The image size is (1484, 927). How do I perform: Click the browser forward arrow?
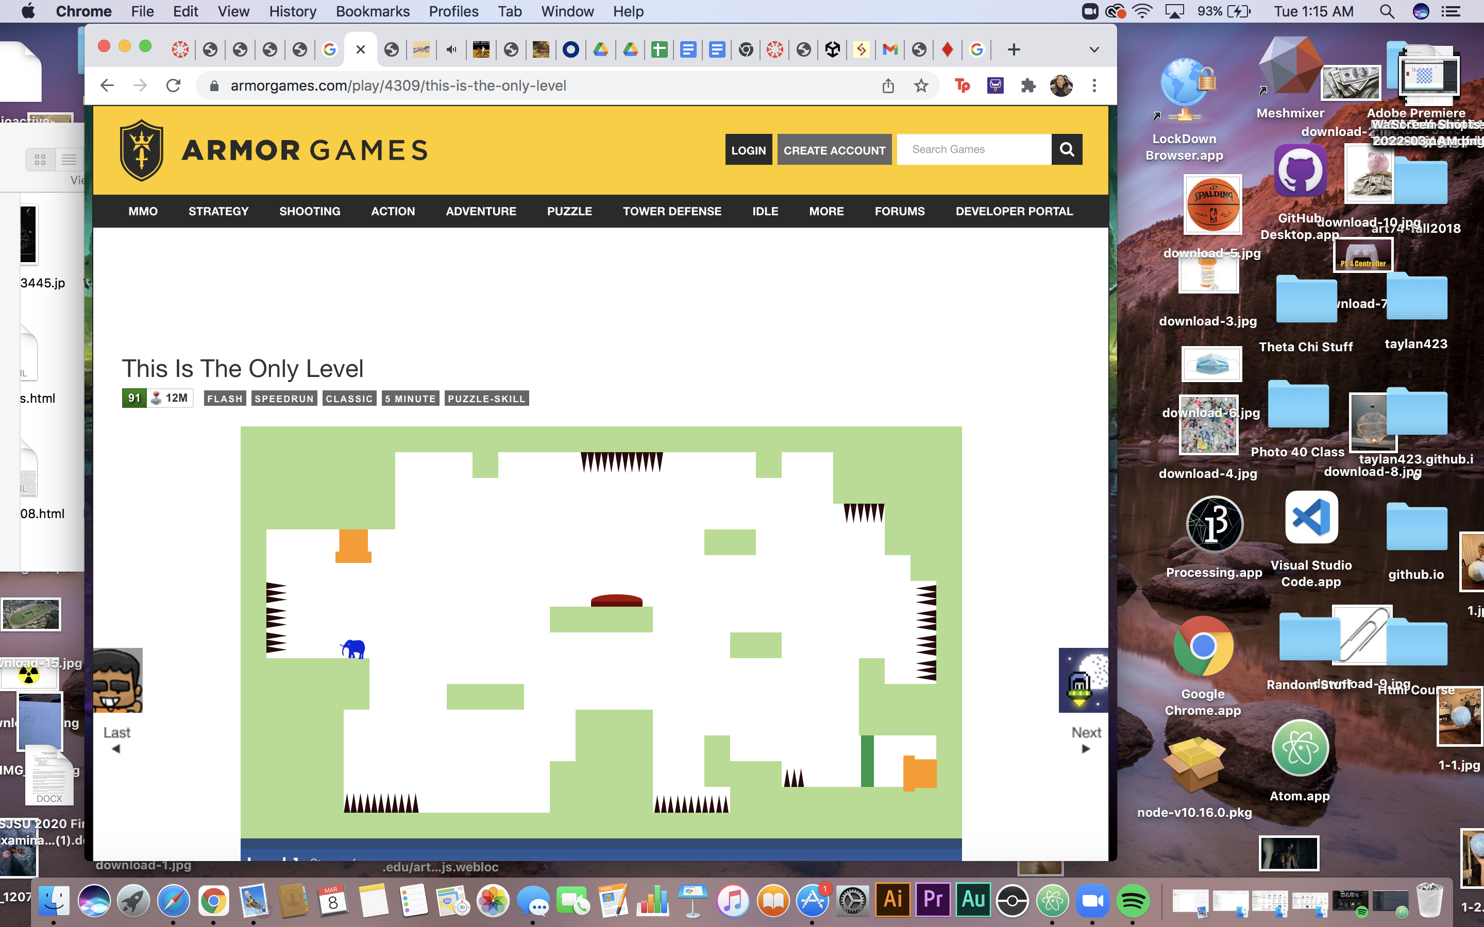click(141, 85)
